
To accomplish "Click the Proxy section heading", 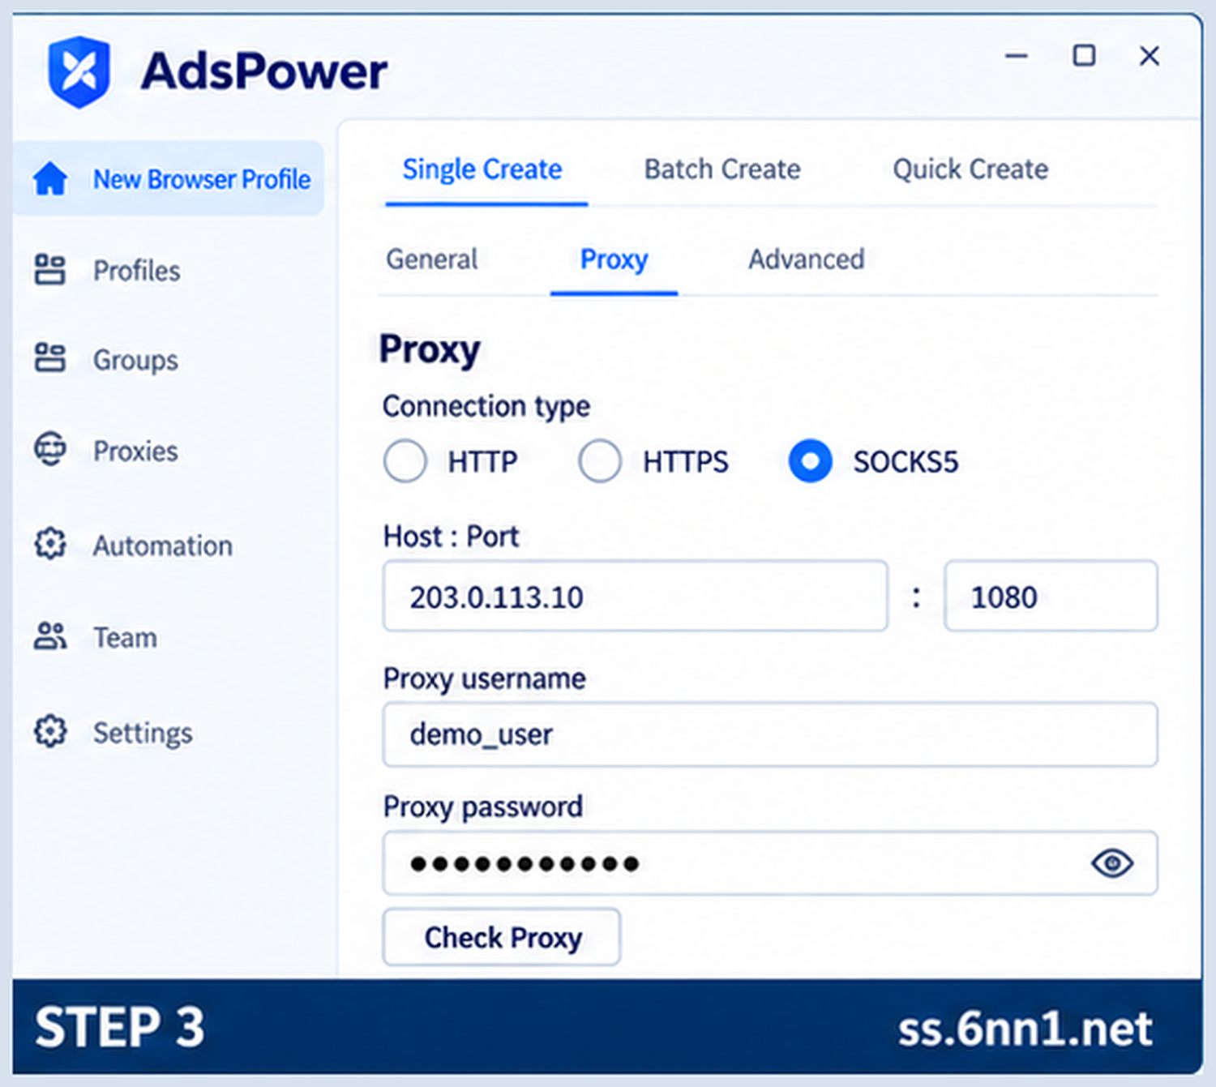I will [x=430, y=350].
